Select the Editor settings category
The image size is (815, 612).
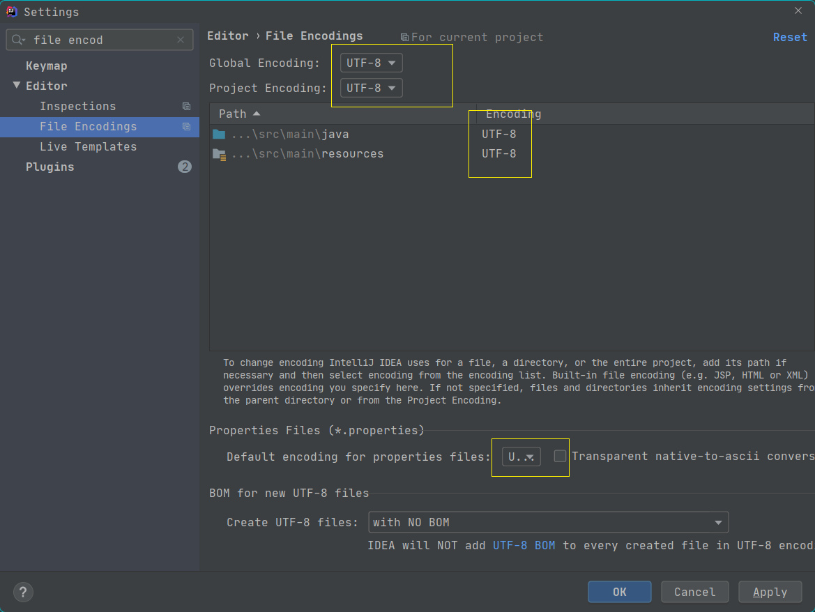(x=46, y=86)
